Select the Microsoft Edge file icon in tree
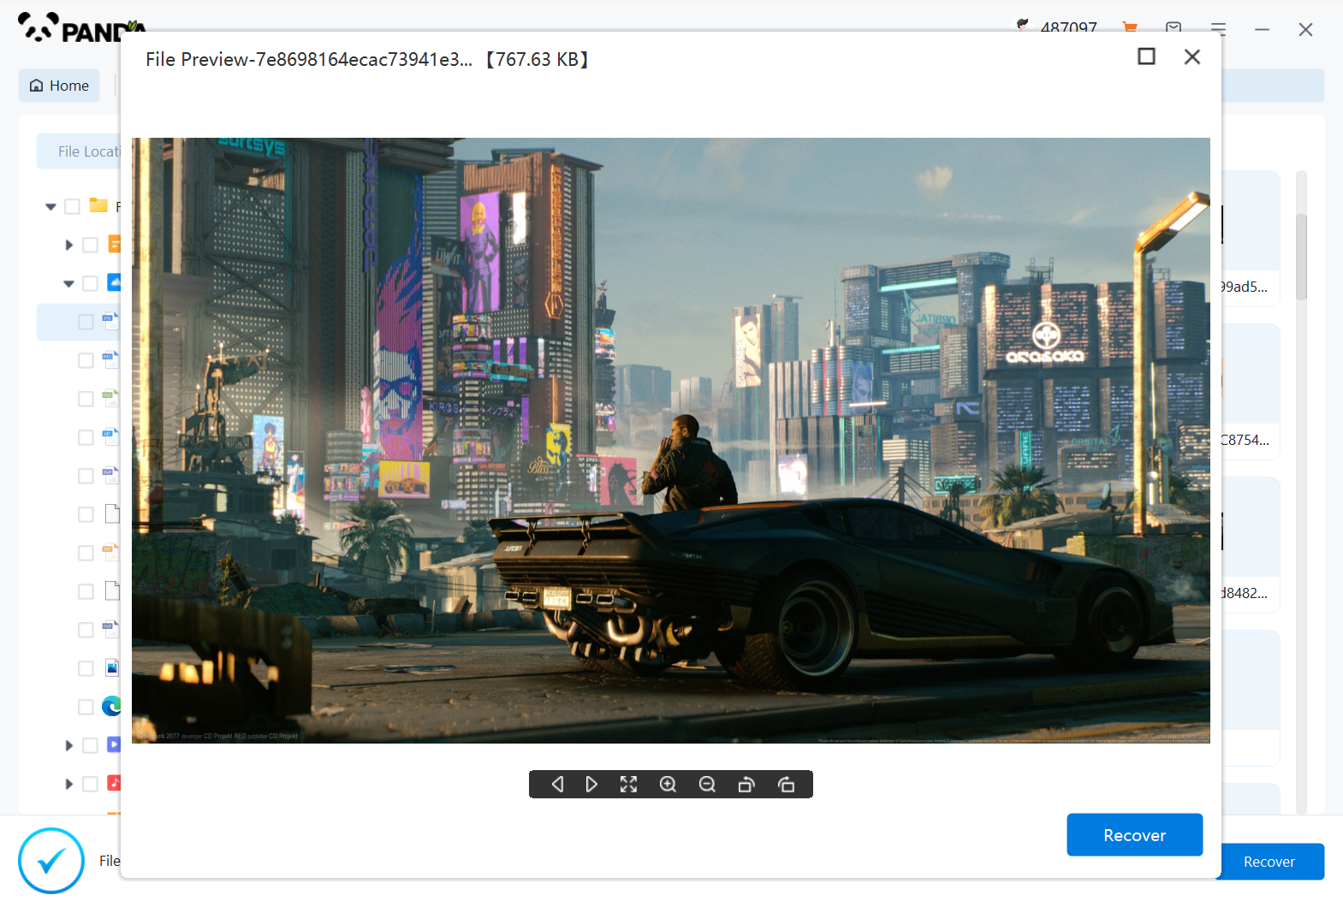 [x=110, y=706]
